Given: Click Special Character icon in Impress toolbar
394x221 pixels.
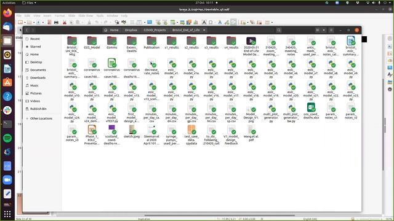Looking at the screenshot, I should [211, 22].
